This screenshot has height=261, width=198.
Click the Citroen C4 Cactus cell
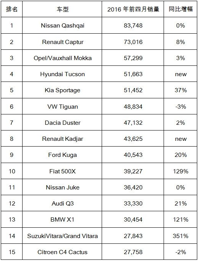(x=62, y=252)
